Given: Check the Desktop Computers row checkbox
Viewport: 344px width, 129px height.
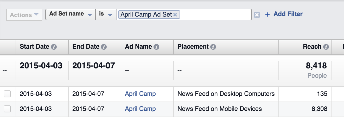Looking at the screenshot, I should [x=7, y=94].
